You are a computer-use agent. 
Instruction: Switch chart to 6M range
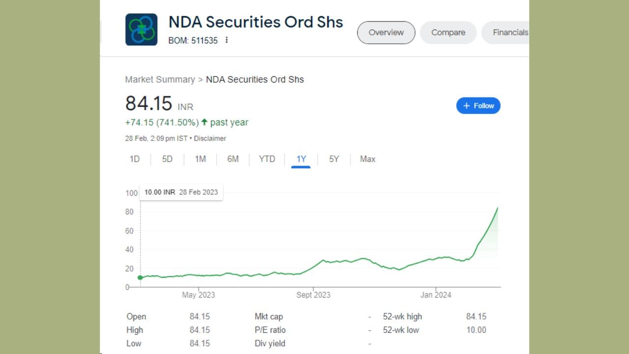(x=233, y=159)
